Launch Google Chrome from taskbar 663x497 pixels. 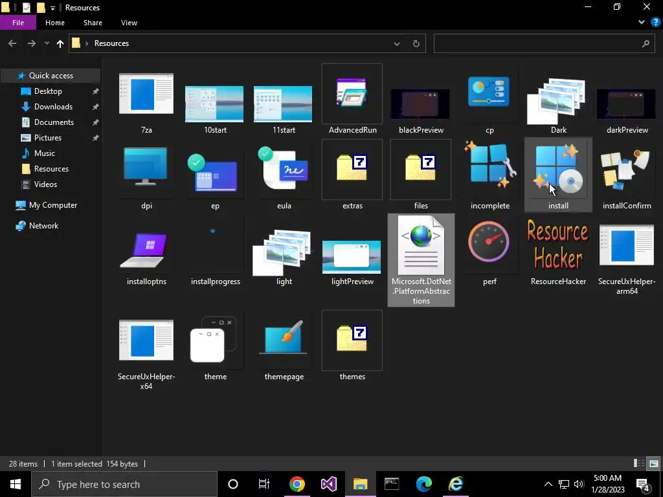tap(297, 484)
